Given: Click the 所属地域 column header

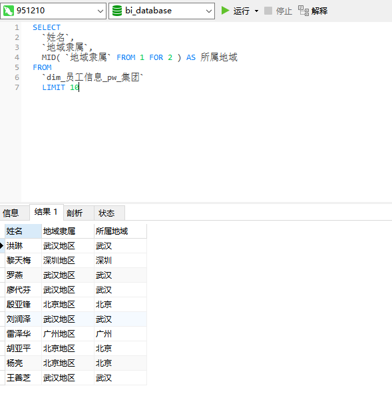Looking at the screenshot, I should [x=120, y=231].
